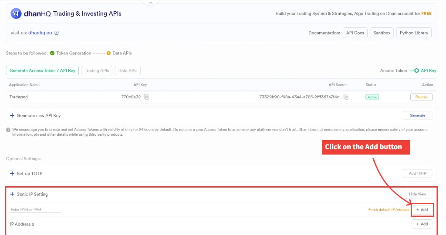
Task: Visit the dhanhq.co link
Action: point(40,33)
